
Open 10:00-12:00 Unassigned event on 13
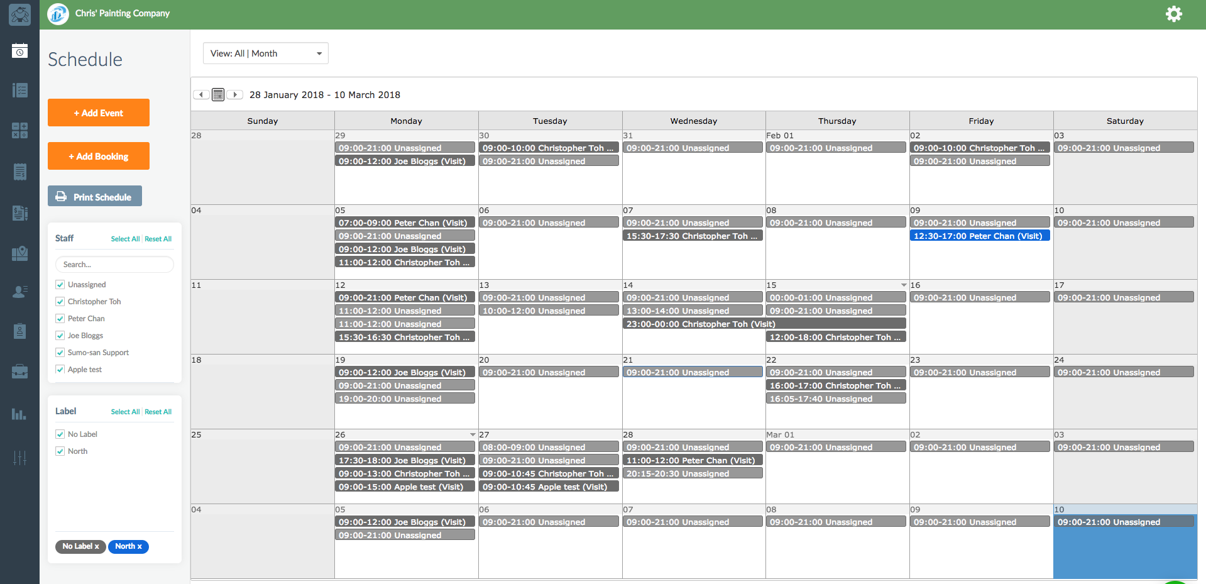tap(549, 311)
